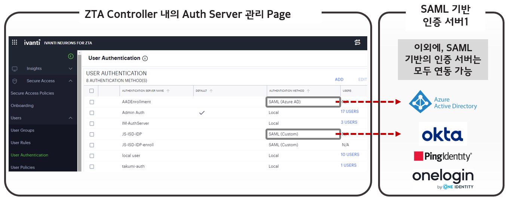
Task: Sort by Authentication Method column arrow
Action: 308,91
